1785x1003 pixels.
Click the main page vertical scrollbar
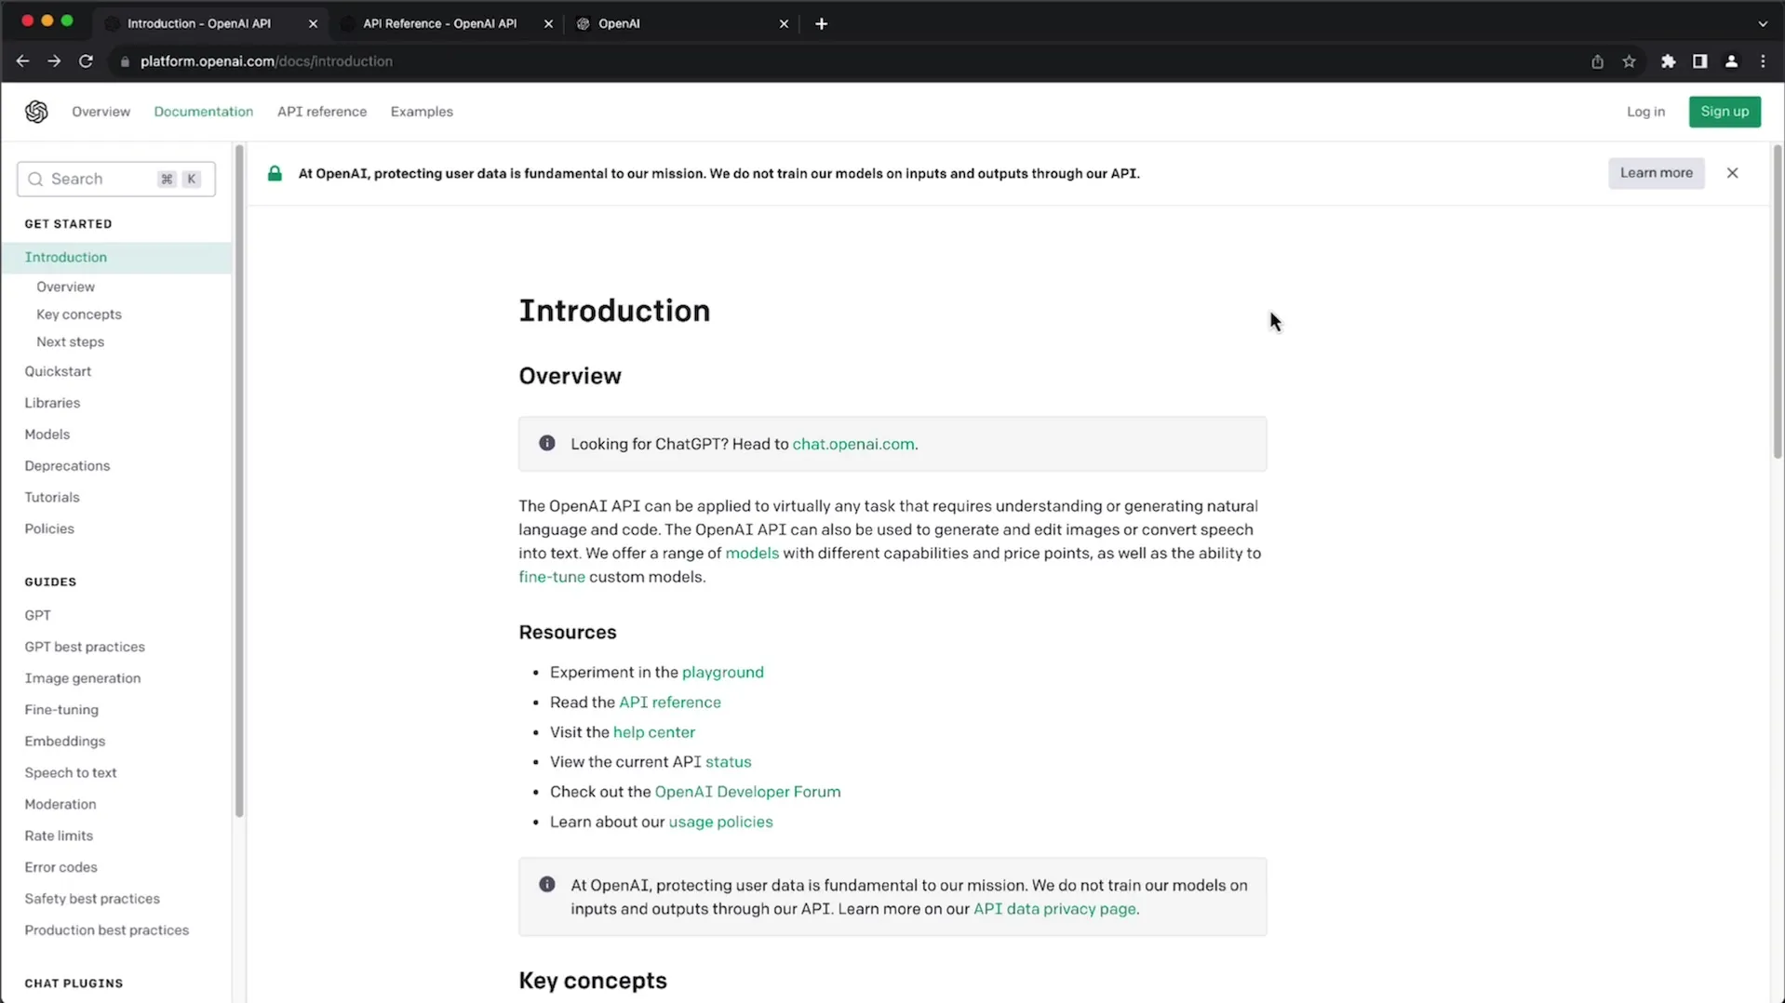1777,301
